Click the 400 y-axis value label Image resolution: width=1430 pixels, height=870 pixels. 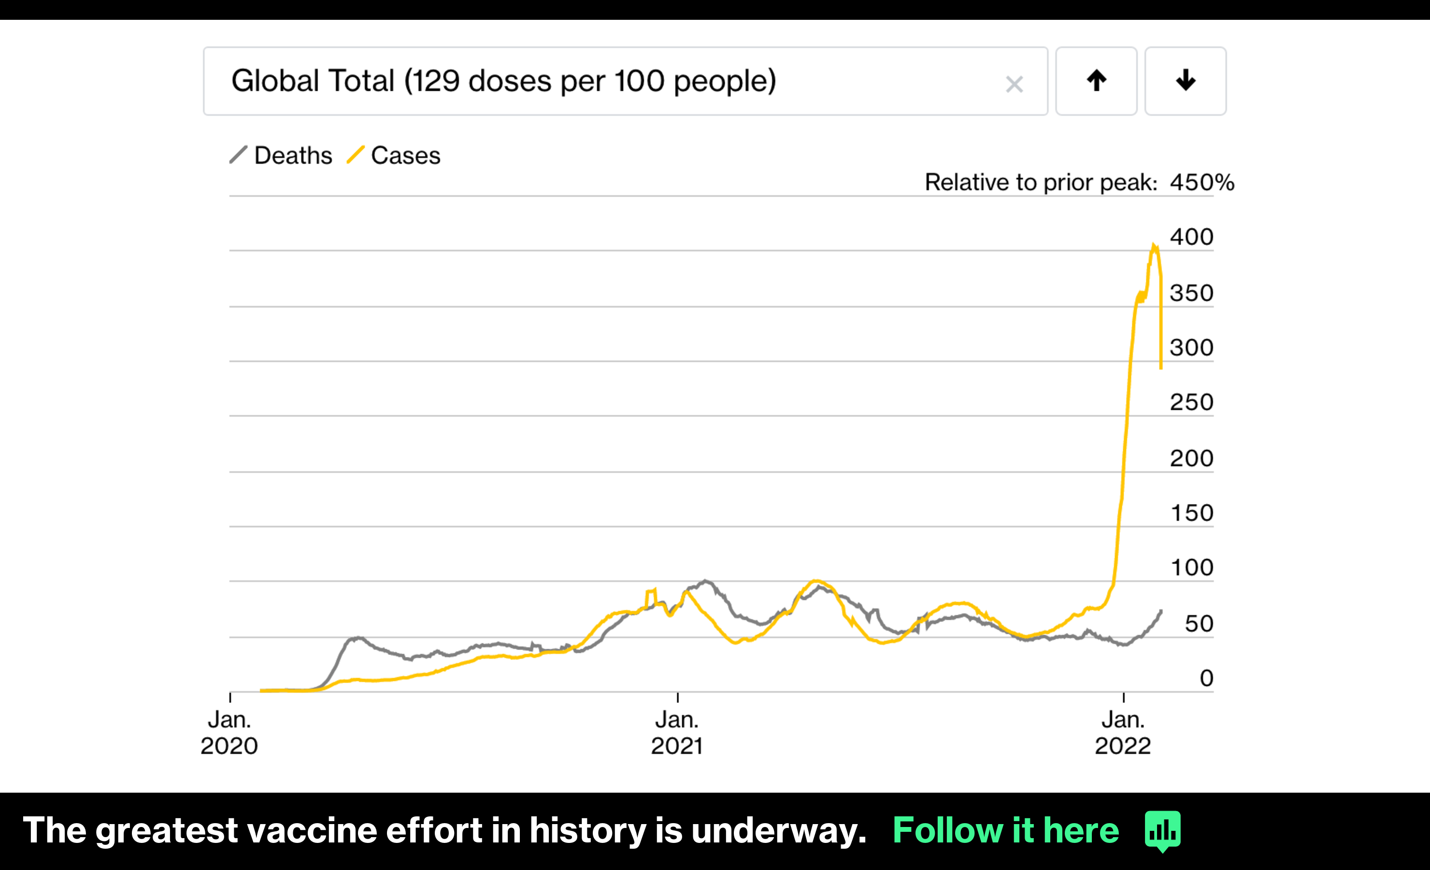[x=1191, y=237]
